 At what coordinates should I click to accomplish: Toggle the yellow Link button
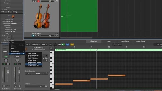point(72,44)
